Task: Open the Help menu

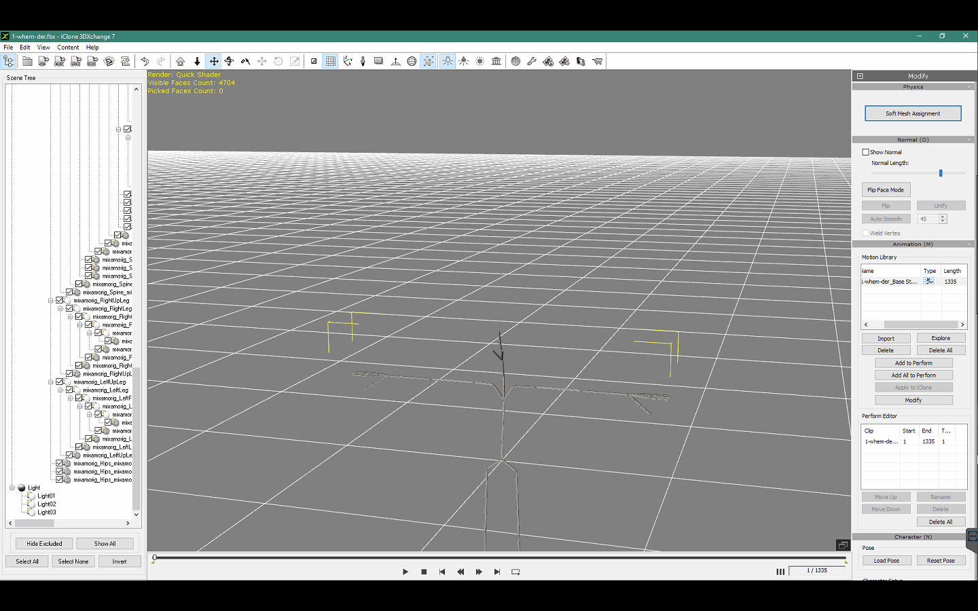Action: click(92, 48)
